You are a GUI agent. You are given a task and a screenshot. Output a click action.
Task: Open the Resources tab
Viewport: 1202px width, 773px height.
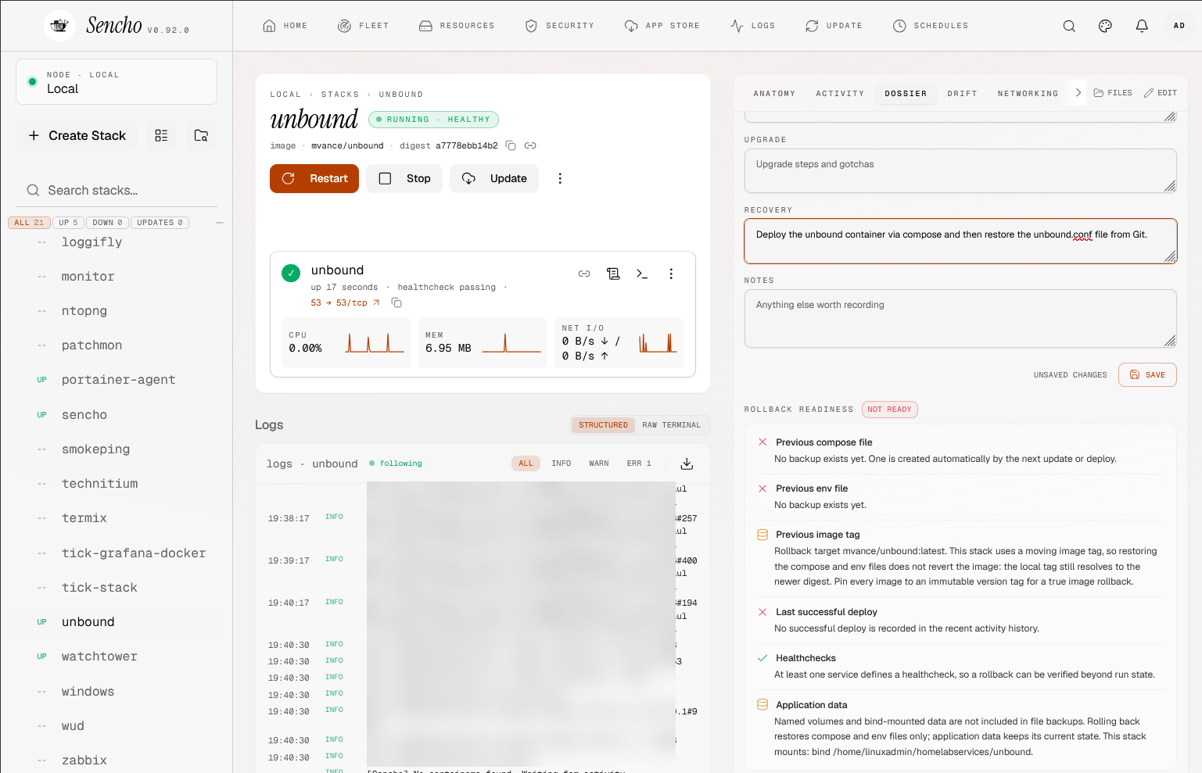tap(457, 26)
